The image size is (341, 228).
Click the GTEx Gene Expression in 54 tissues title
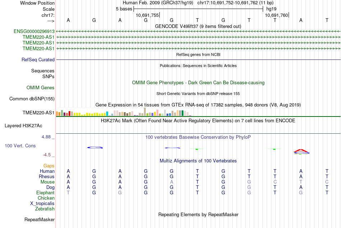[x=198, y=105]
